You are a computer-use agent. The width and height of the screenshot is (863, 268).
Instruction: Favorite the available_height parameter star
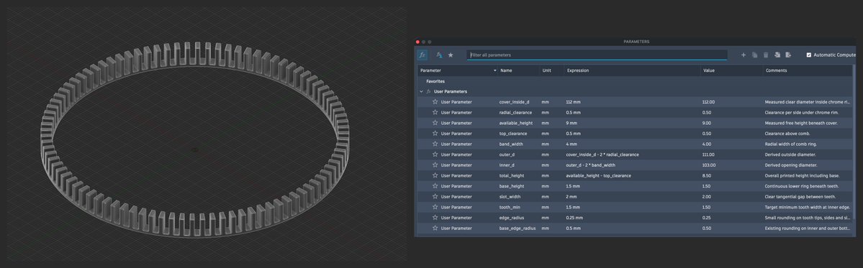(x=435, y=123)
